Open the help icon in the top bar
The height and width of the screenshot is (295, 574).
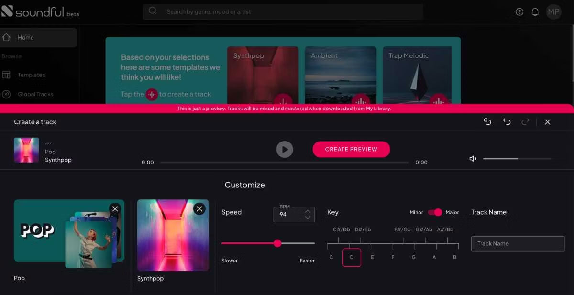pos(519,12)
